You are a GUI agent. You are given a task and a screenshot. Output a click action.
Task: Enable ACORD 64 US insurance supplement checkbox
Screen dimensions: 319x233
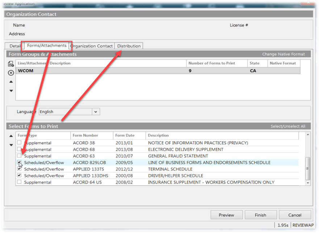click(20, 182)
